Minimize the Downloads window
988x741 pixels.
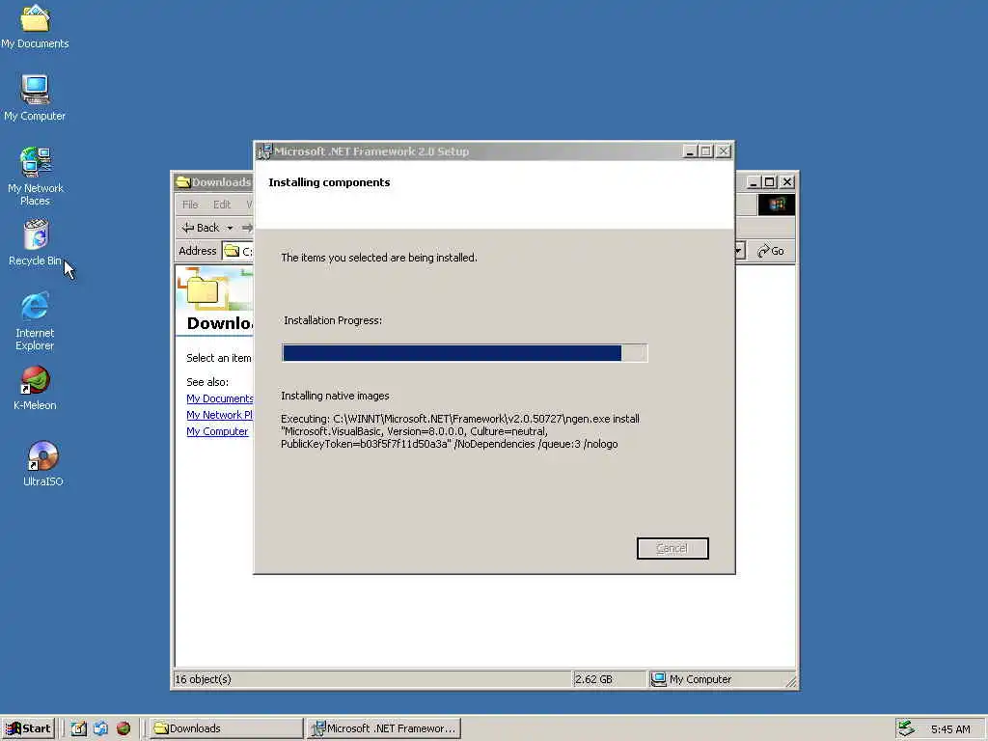(x=754, y=182)
